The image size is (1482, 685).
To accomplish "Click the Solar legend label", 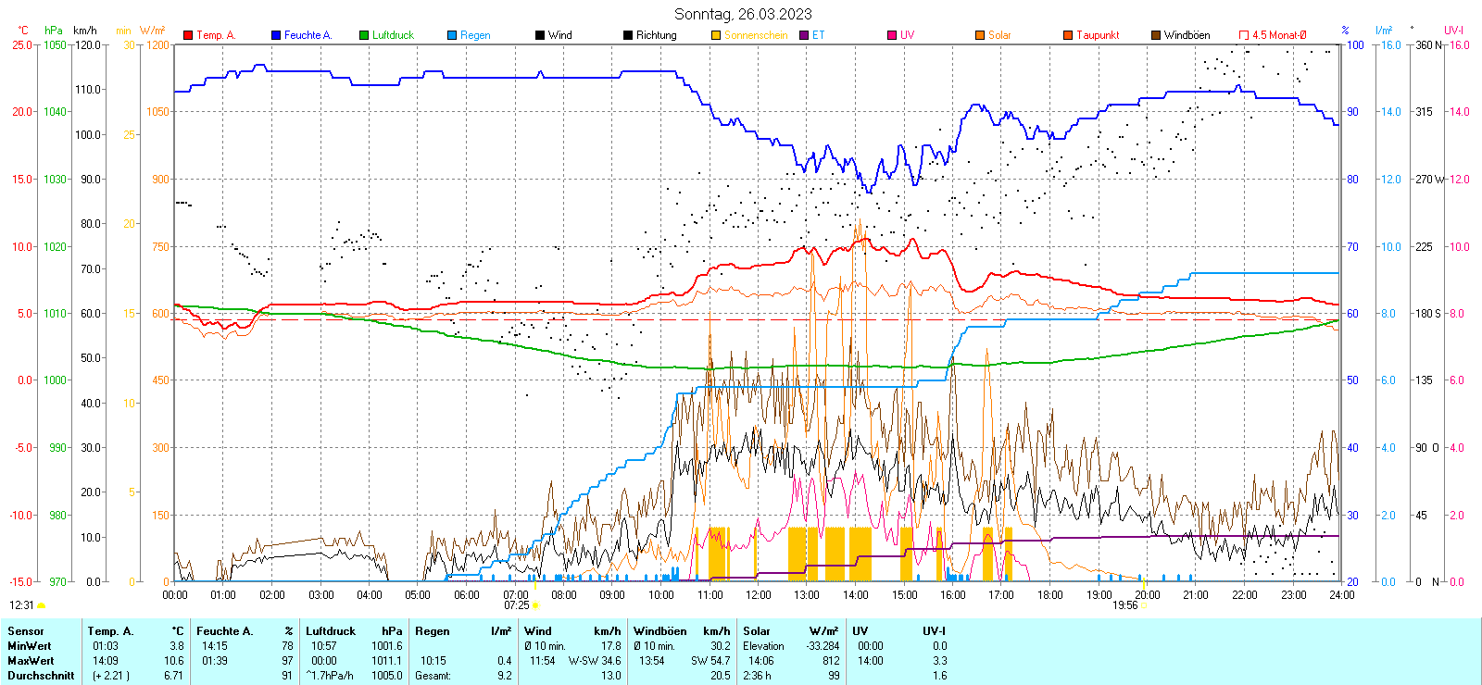I will [999, 35].
